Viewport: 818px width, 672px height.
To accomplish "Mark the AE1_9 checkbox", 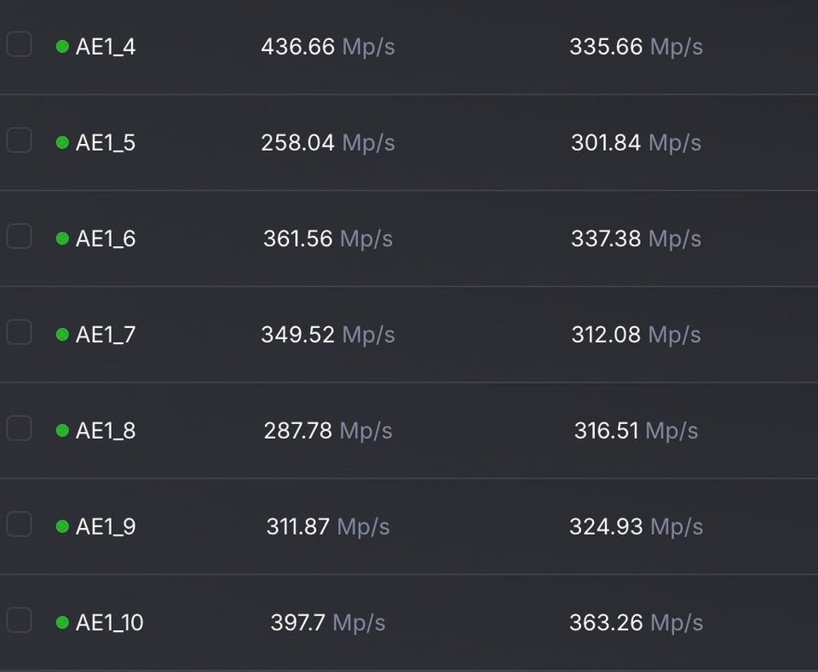I will tap(19, 524).
